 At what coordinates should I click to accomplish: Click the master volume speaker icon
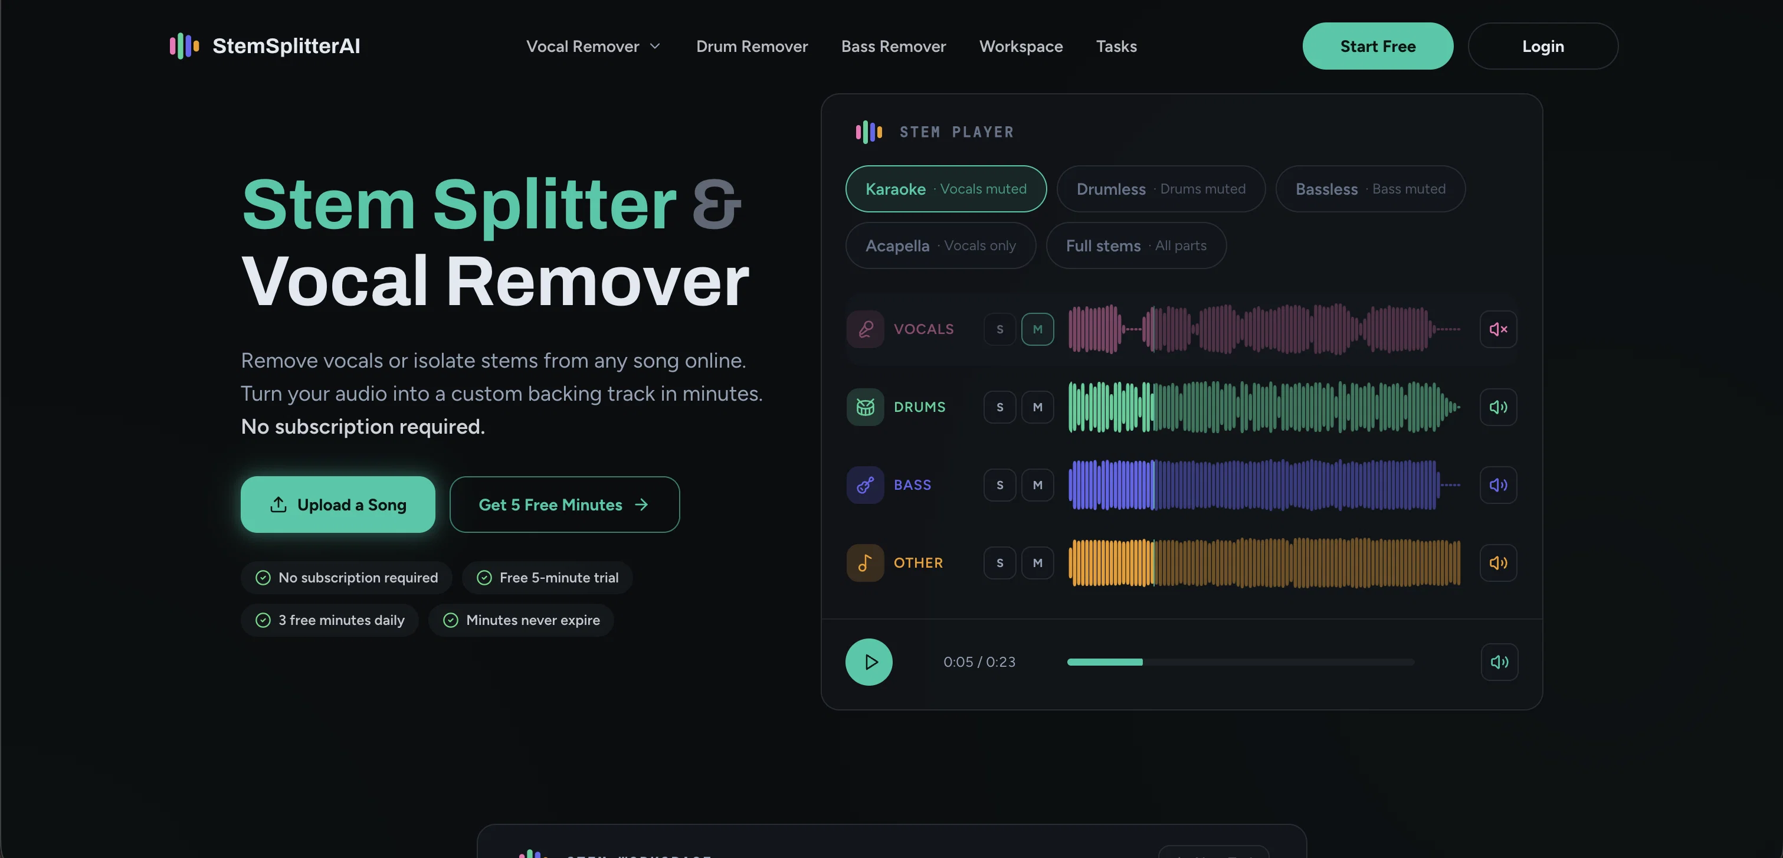pyautogui.click(x=1499, y=662)
